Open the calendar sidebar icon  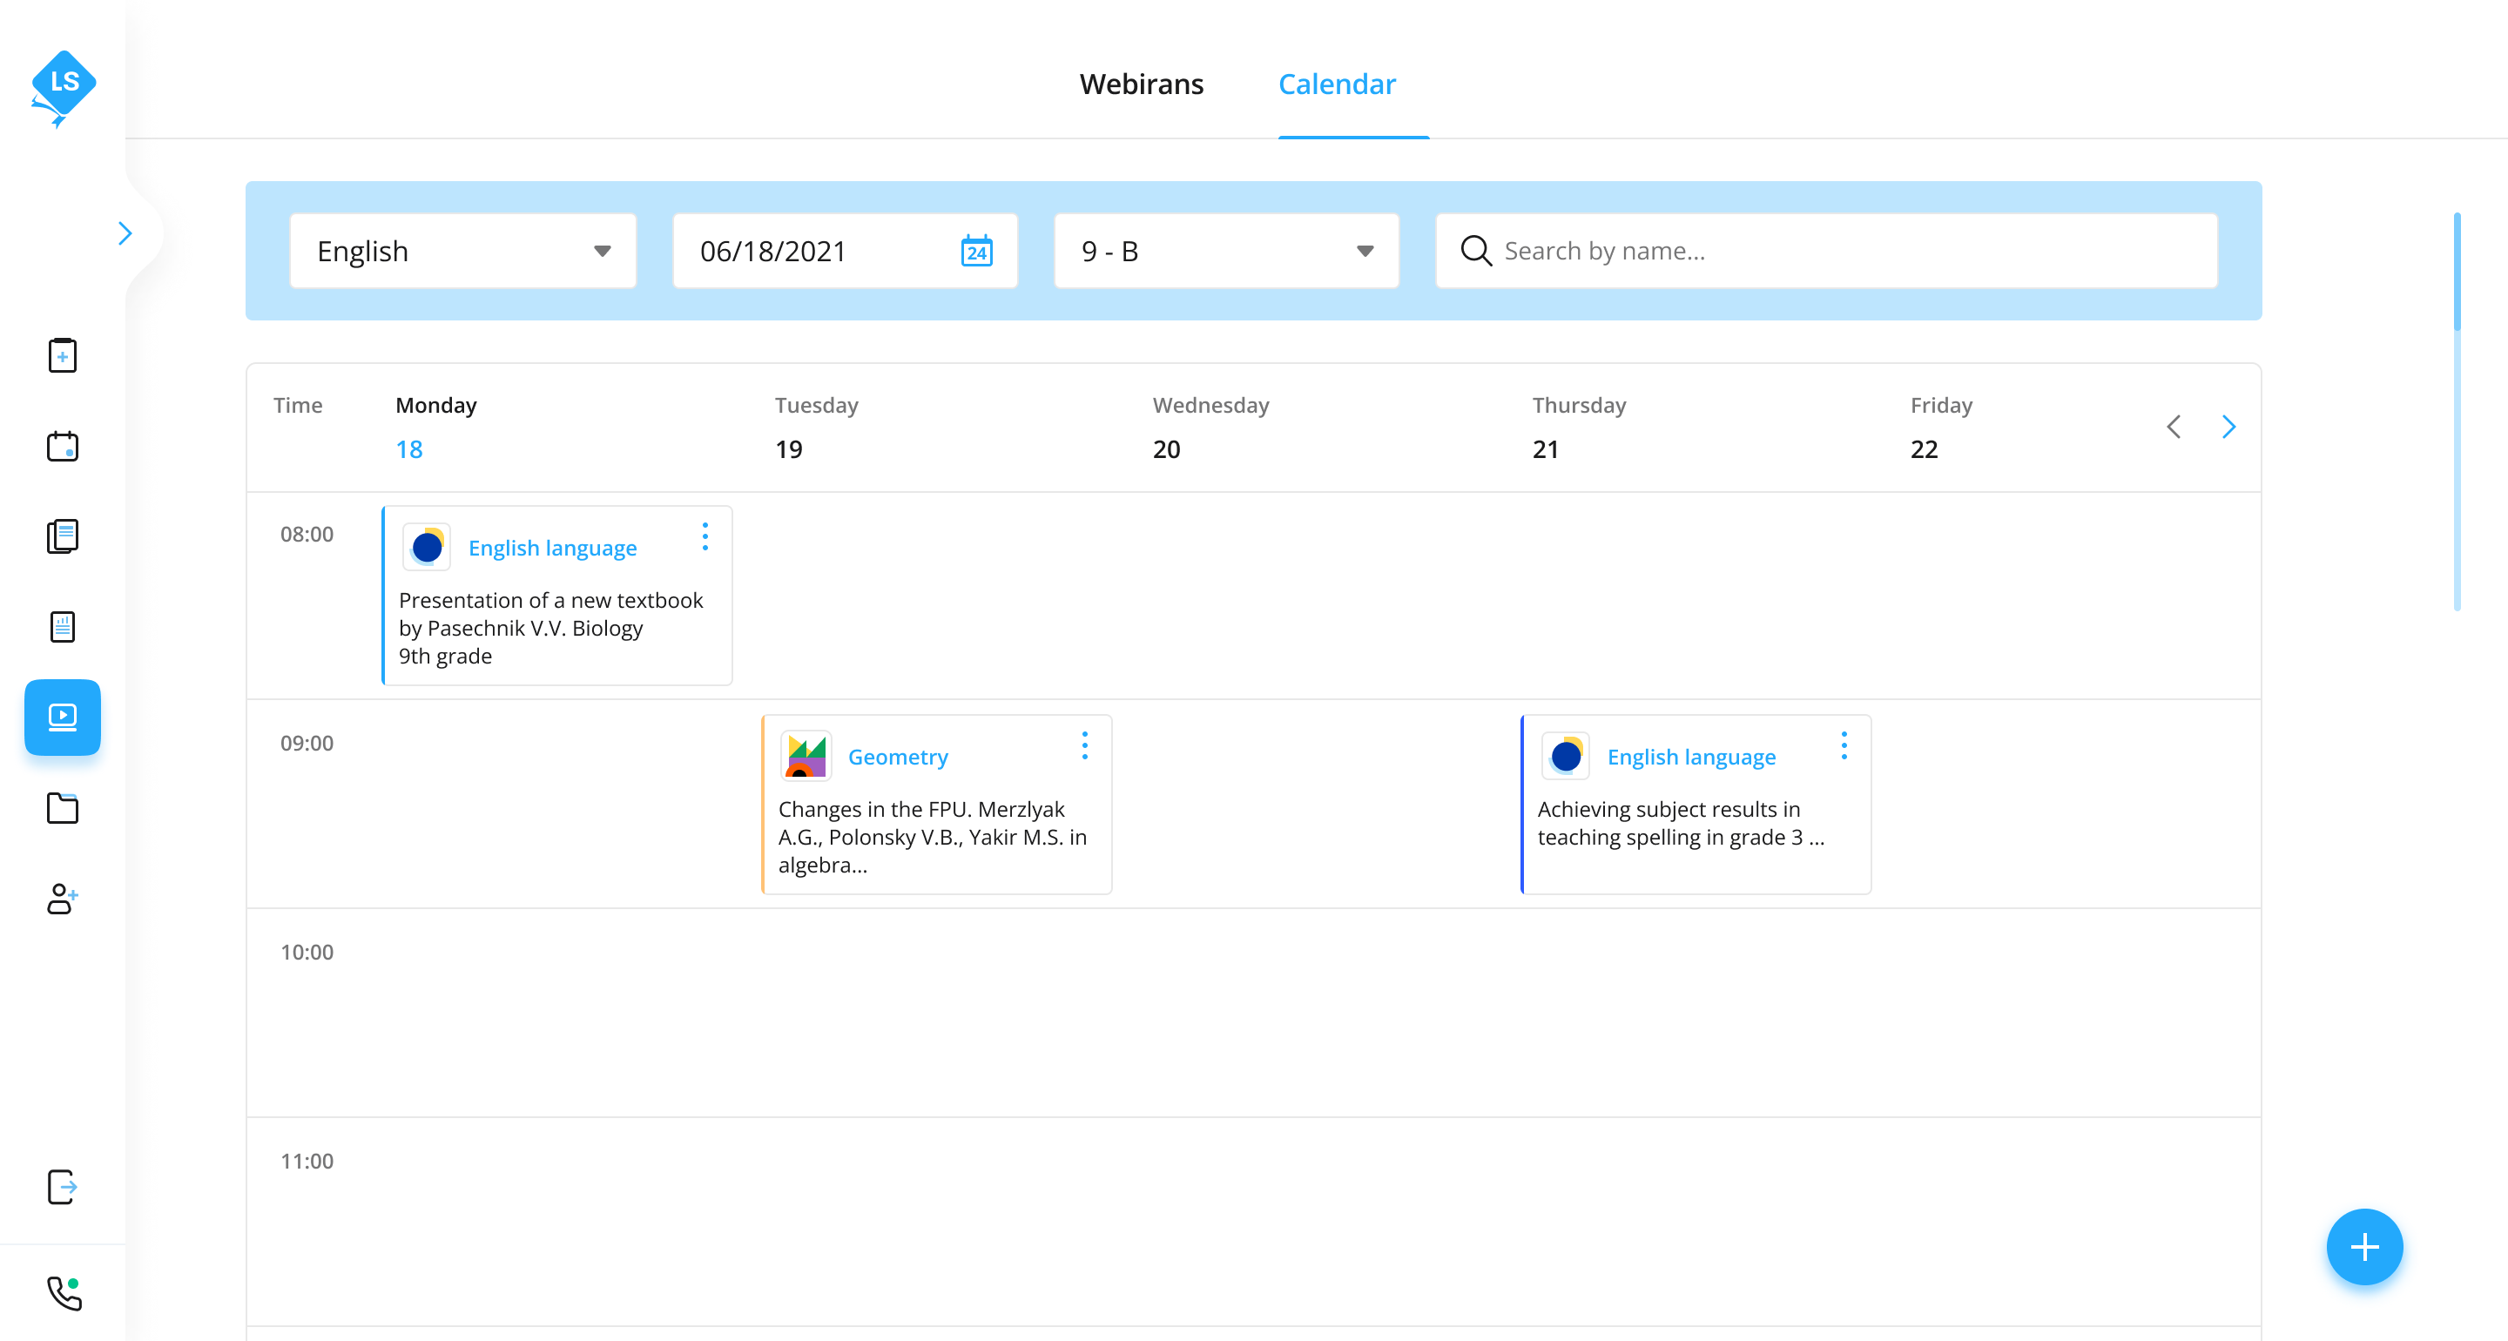point(63,446)
